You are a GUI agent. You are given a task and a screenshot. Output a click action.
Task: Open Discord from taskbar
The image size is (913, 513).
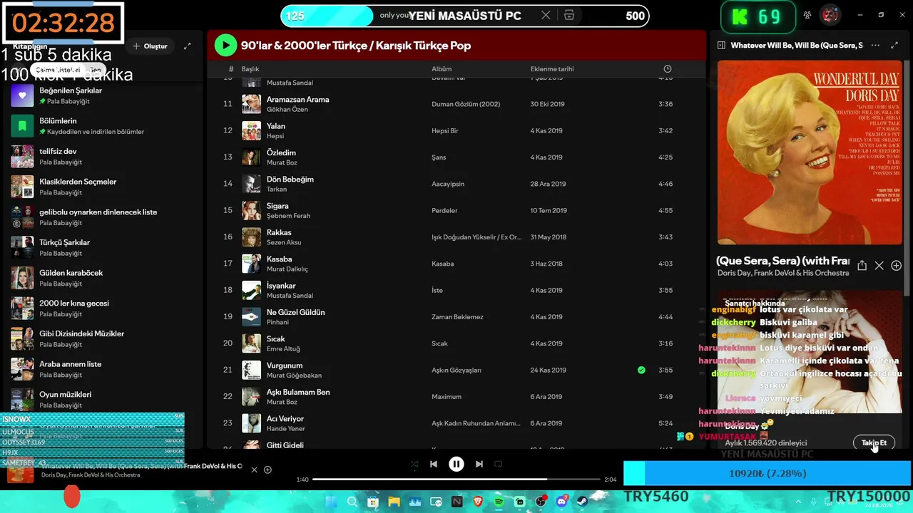click(x=561, y=502)
